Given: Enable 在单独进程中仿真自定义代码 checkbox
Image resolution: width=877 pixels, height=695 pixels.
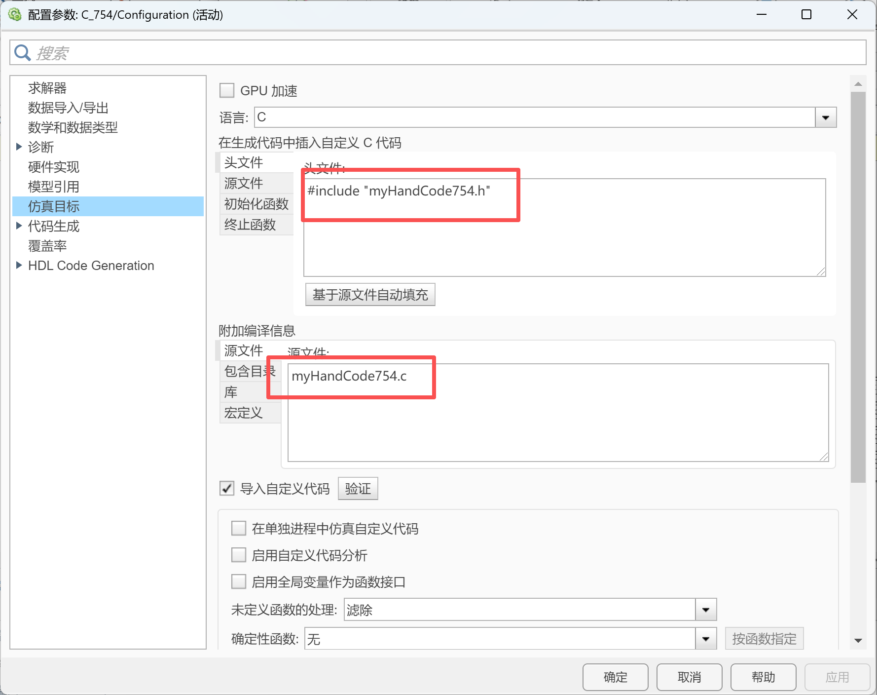Looking at the screenshot, I should [239, 528].
